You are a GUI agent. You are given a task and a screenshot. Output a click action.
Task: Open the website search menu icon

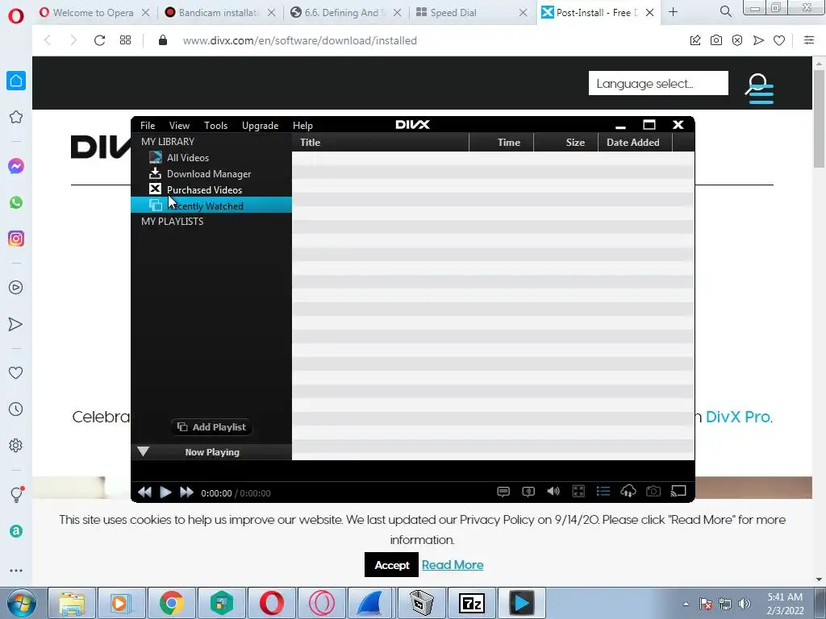pyautogui.click(x=759, y=89)
